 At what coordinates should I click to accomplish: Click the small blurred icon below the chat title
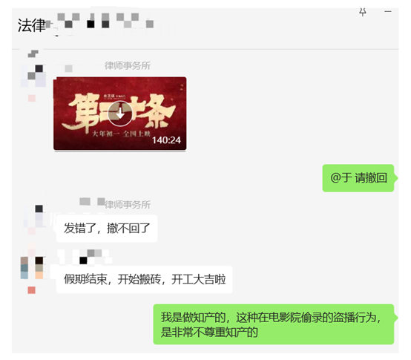(33, 53)
